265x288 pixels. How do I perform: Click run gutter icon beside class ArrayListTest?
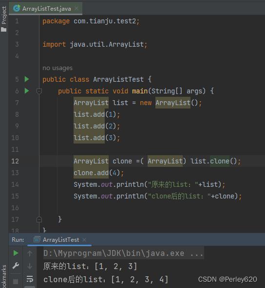(x=27, y=79)
